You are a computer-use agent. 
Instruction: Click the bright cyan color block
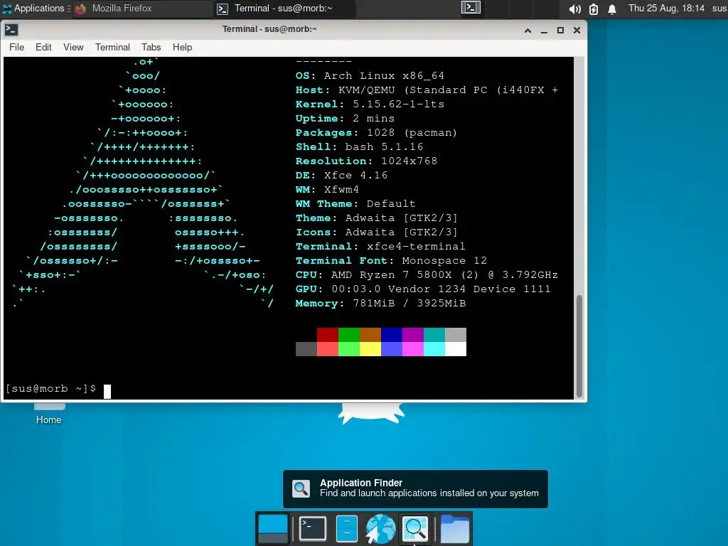pos(434,349)
